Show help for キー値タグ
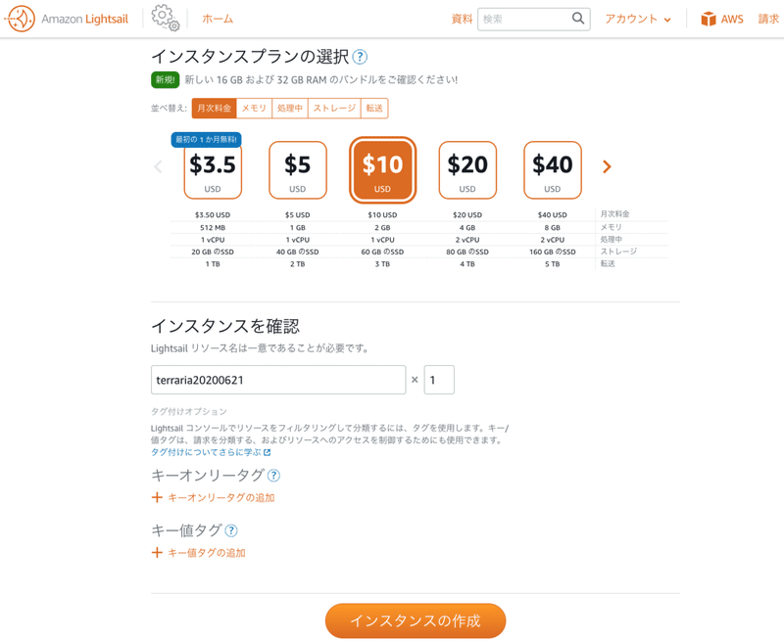 pyautogui.click(x=231, y=530)
